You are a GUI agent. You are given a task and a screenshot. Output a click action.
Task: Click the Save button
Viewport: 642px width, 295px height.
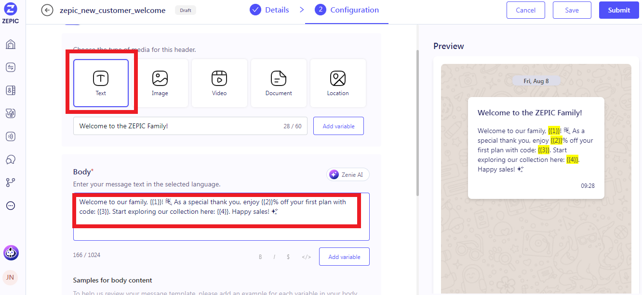tap(572, 10)
